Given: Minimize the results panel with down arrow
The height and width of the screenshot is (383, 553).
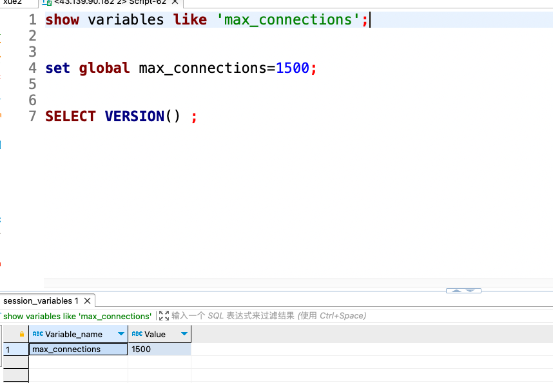Looking at the screenshot, I should coord(471,291).
